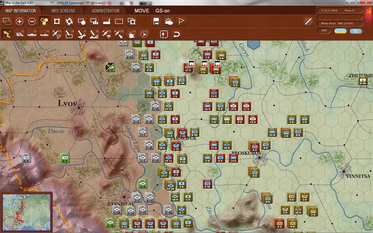Select the F1 move mode icon
The image size is (373, 233).
(7, 34)
